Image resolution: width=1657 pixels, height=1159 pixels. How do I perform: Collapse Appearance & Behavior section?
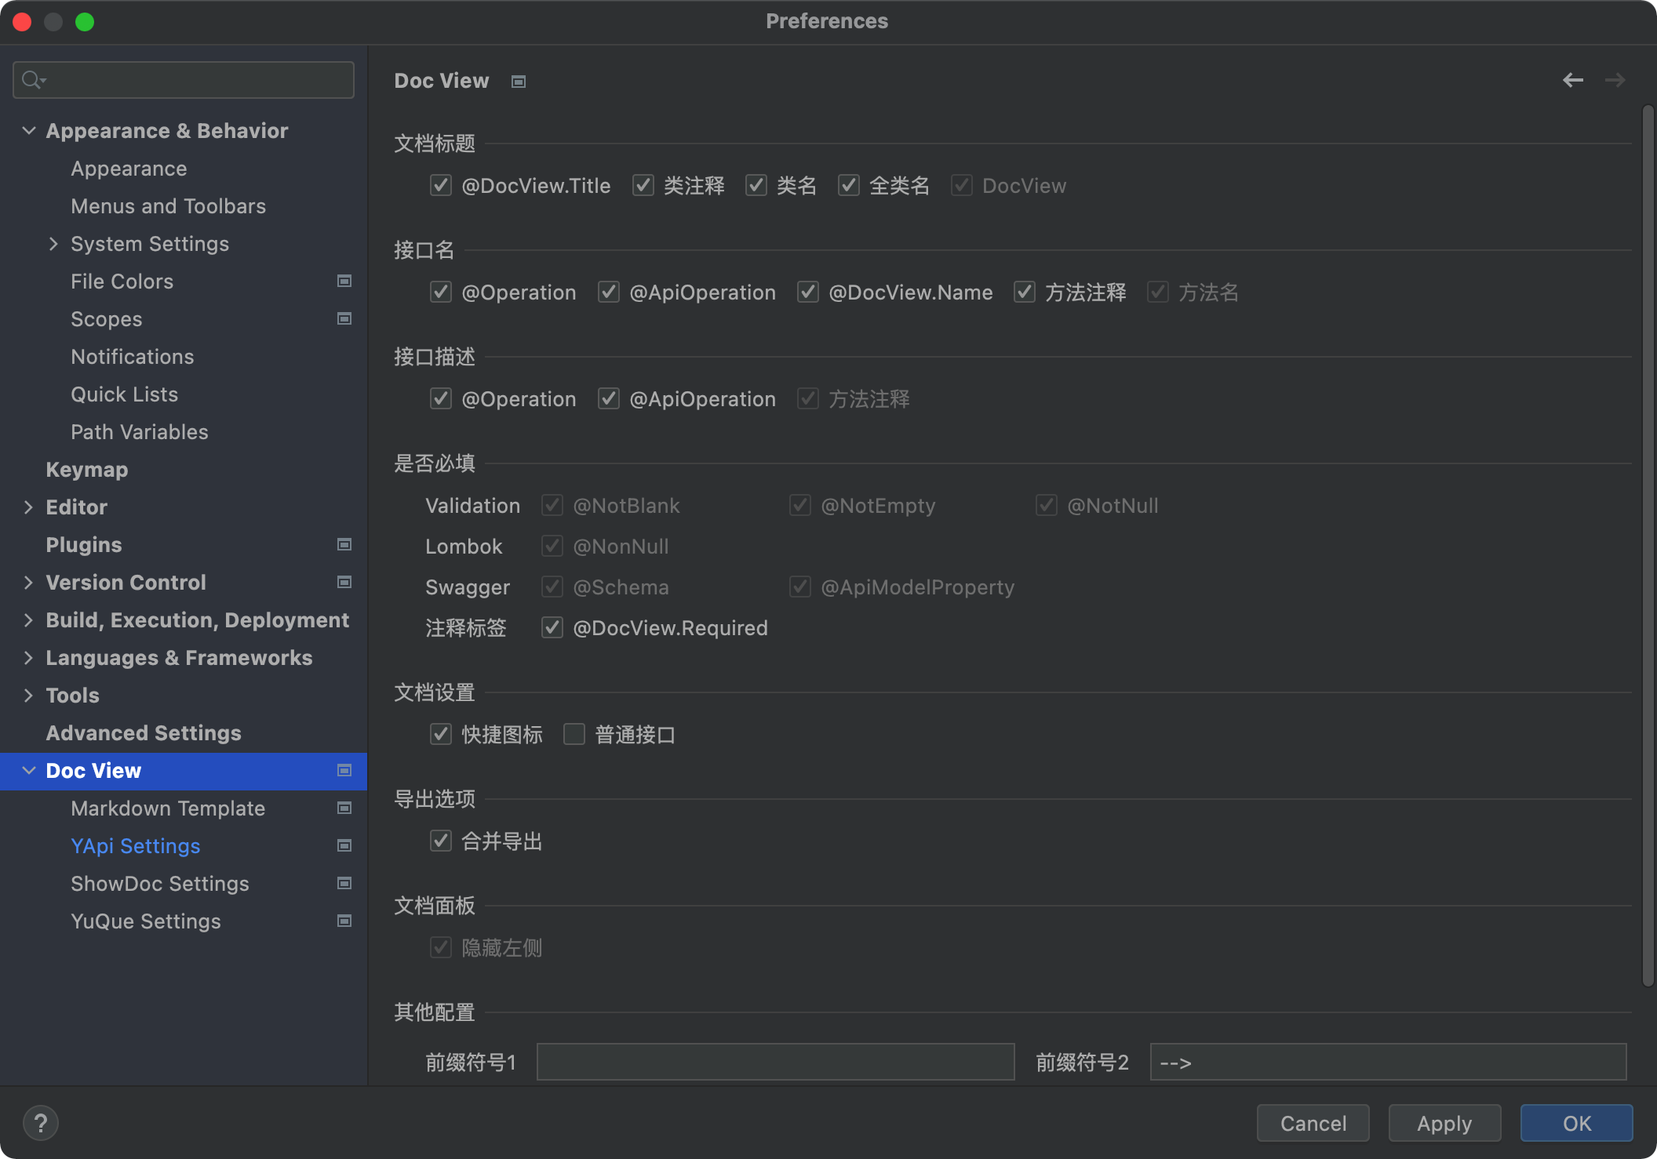point(28,130)
